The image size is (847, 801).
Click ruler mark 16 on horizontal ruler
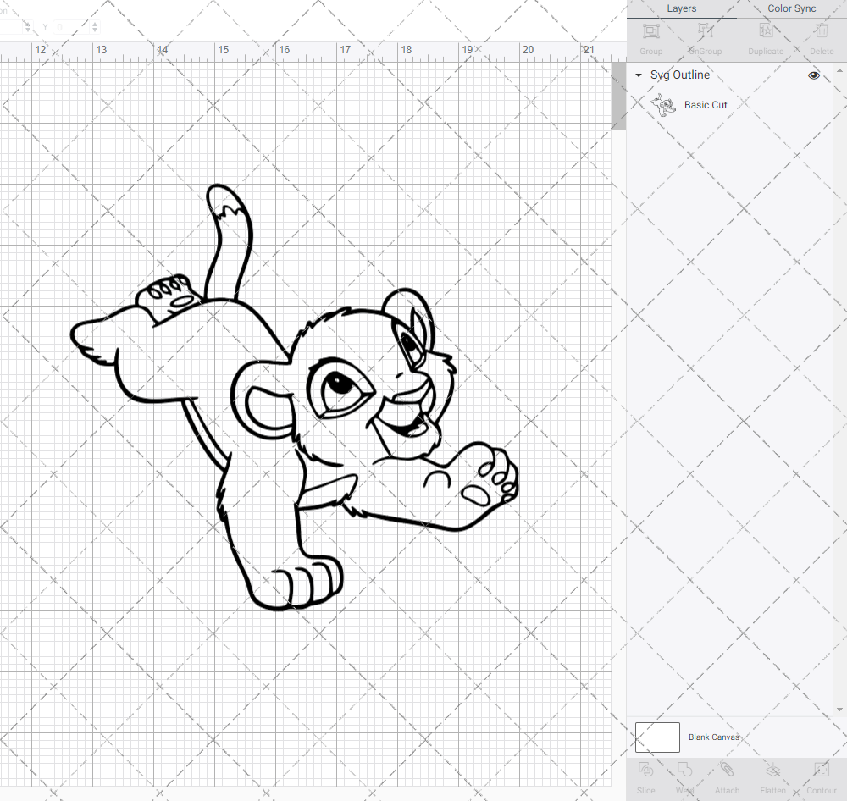click(284, 50)
